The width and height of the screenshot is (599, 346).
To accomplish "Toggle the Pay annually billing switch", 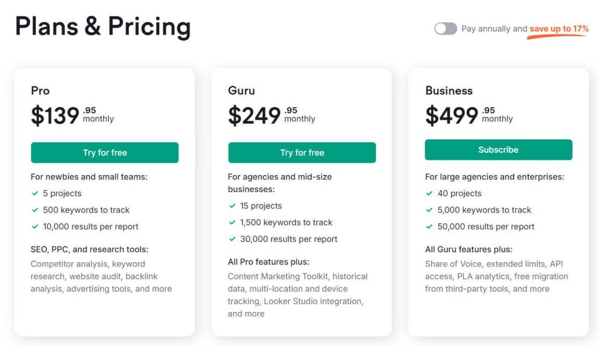I will [x=445, y=29].
